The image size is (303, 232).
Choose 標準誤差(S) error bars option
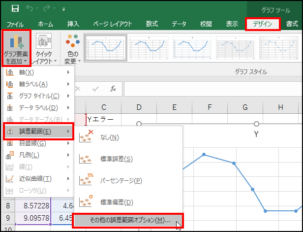pyautogui.click(x=128, y=159)
